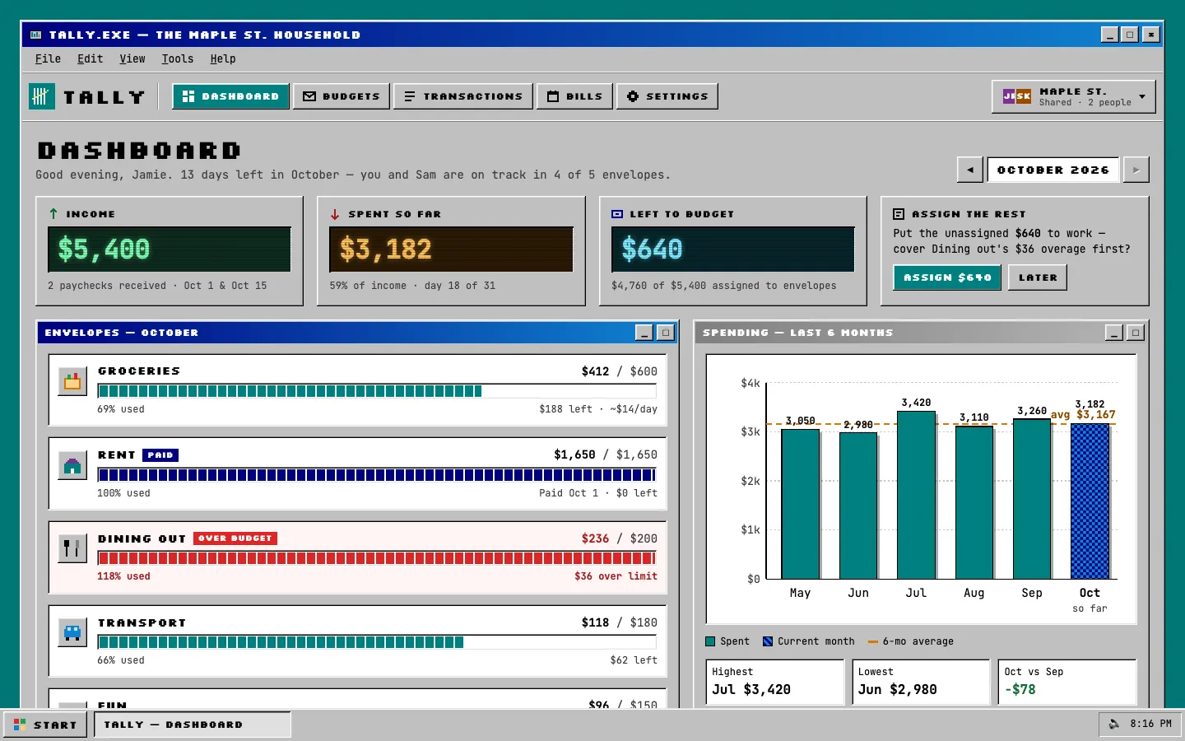Minimize the Envelopes — October panel
This screenshot has height=741, width=1185.
click(x=644, y=333)
